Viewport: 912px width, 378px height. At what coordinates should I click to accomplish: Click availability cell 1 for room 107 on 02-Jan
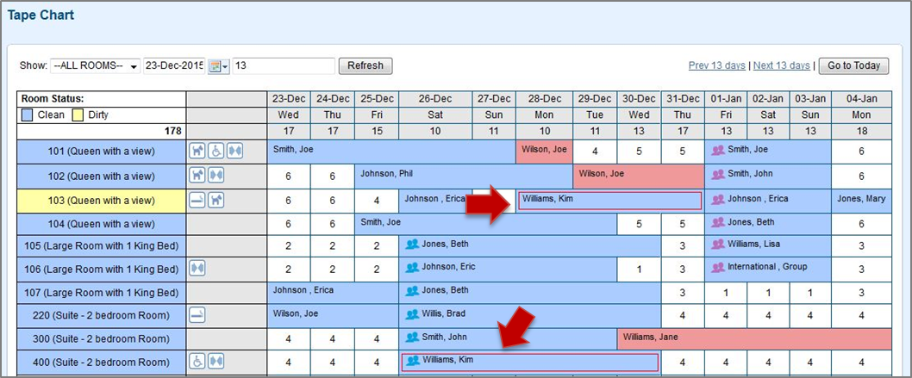tap(768, 292)
